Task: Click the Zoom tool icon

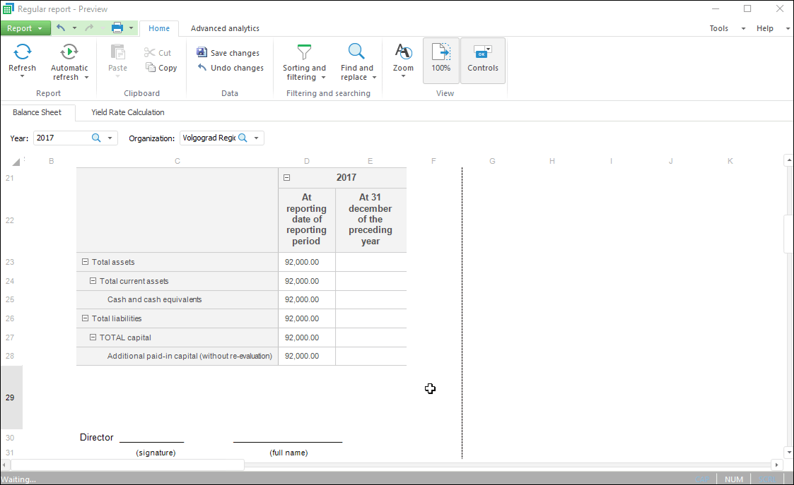Action: (x=403, y=52)
